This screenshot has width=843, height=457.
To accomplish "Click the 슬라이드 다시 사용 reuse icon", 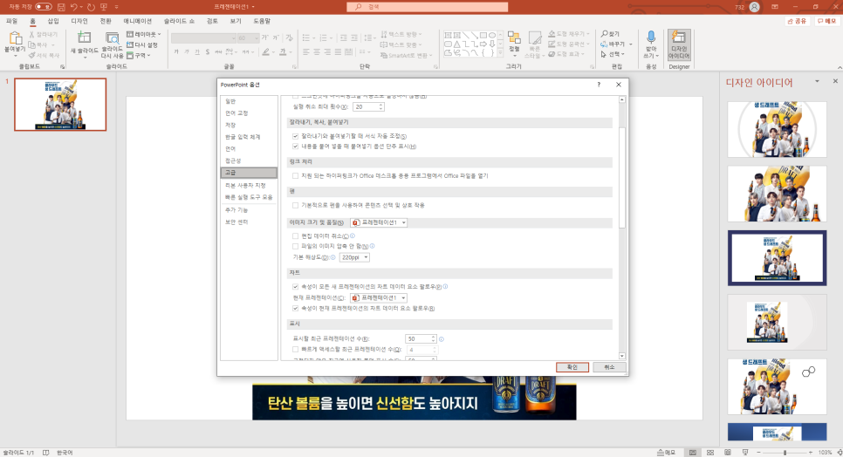I will (112, 38).
